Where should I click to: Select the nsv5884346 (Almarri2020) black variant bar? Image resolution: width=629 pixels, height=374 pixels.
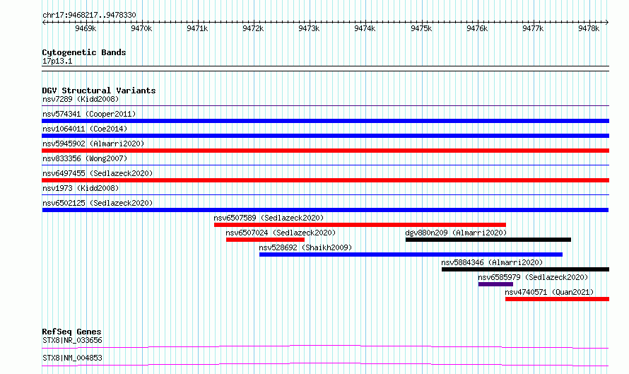(x=526, y=269)
